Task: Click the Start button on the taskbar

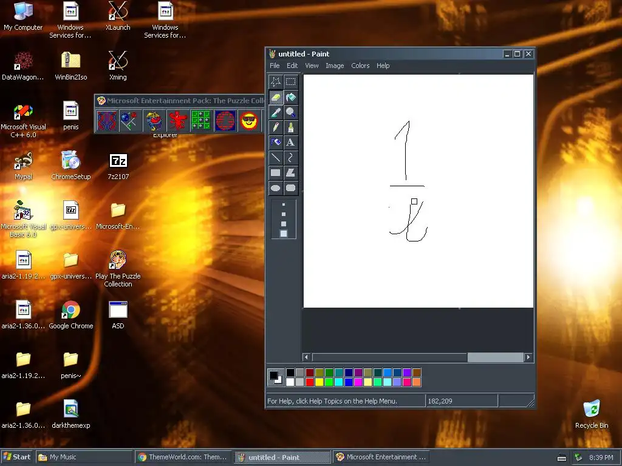Action: click(x=16, y=457)
